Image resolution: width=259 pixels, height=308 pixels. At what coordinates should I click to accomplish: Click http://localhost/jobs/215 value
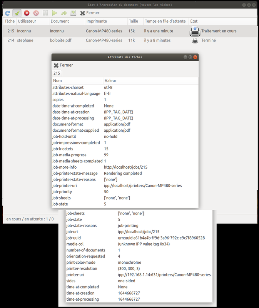(x=126, y=167)
